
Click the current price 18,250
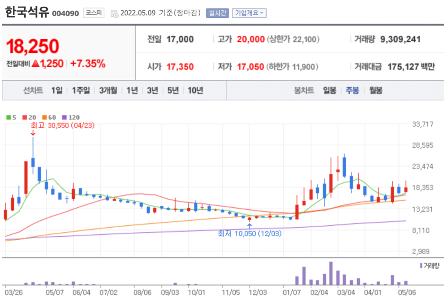[33, 46]
